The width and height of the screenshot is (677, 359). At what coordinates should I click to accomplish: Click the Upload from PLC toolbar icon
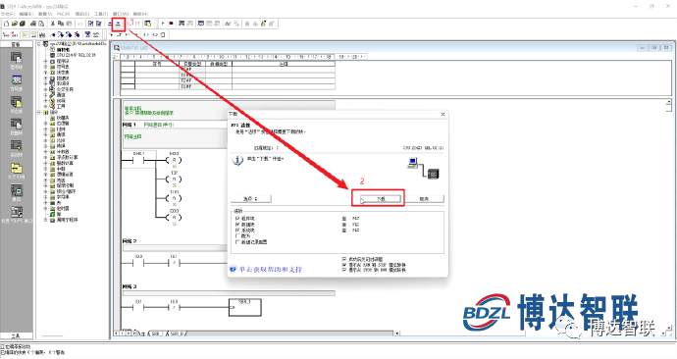tap(110, 24)
